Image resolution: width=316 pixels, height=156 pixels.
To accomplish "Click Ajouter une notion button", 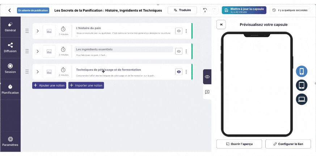I will (x=49, y=85).
